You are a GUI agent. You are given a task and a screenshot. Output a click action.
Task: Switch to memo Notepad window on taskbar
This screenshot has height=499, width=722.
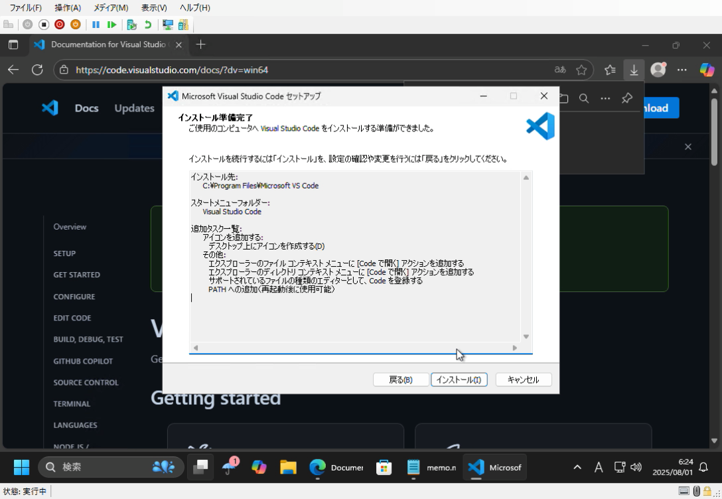click(x=431, y=467)
